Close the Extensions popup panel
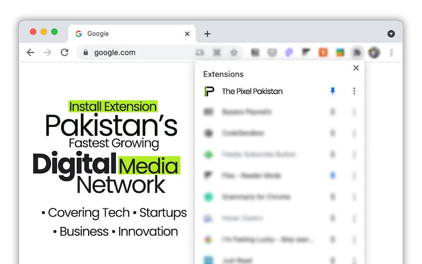Screen dimensions: 422x264 coord(356,68)
